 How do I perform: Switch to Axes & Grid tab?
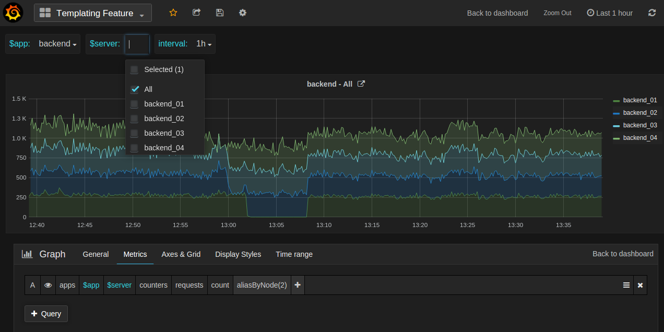181,254
